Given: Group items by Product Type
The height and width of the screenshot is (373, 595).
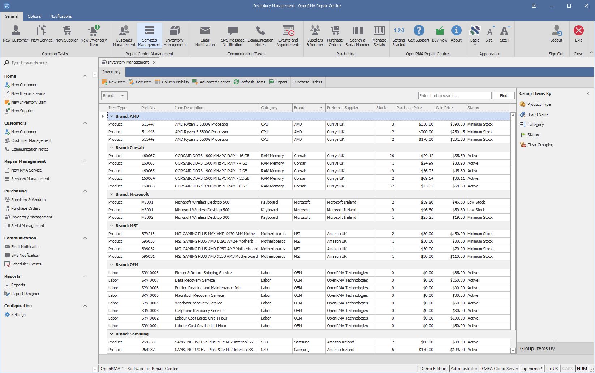Looking at the screenshot, I should tap(535, 104).
